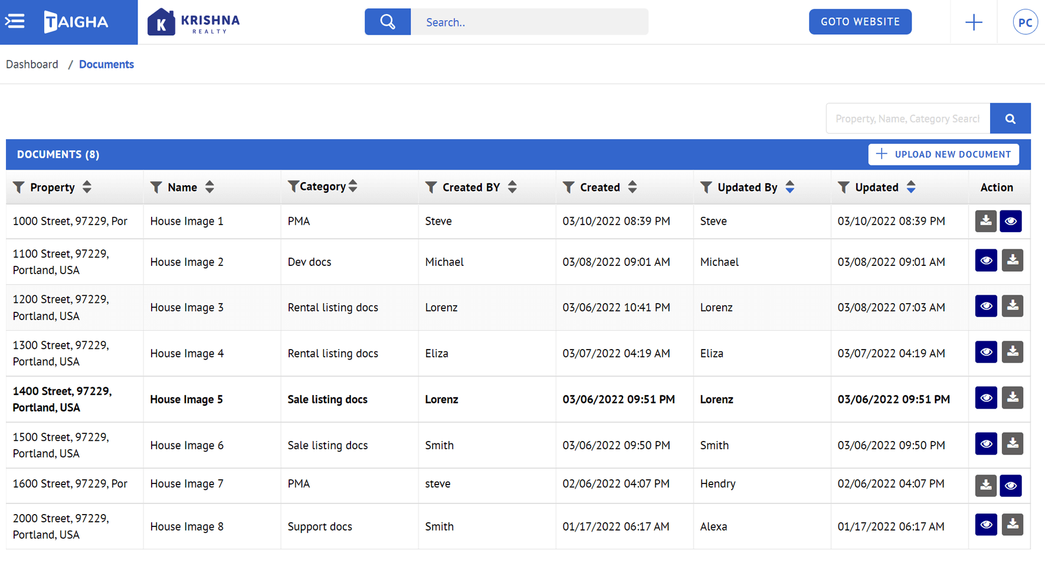Click Michael in Created BY column

[444, 262]
